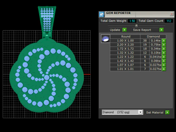Image resolution: width=176 pixels, height=132 pixels.
Task: Select the 1.32 X 1.32 size cell
Action: click(125, 53)
